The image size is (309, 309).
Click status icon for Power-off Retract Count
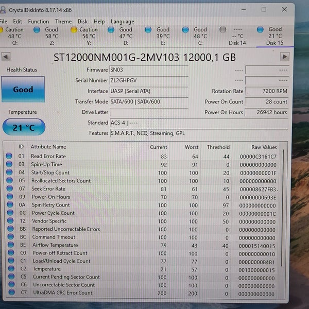click(x=11, y=252)
